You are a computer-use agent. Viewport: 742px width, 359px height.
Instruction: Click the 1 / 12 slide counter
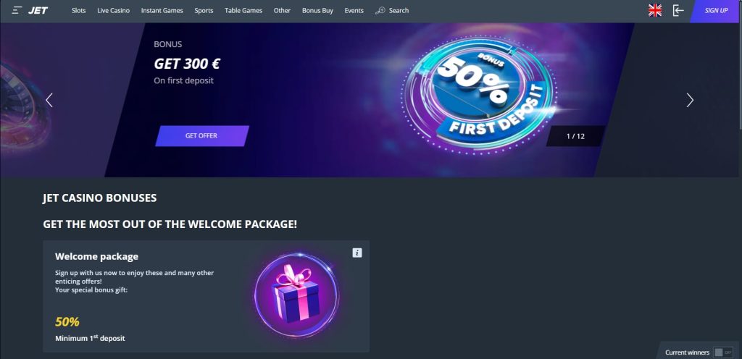pos(575,136)
